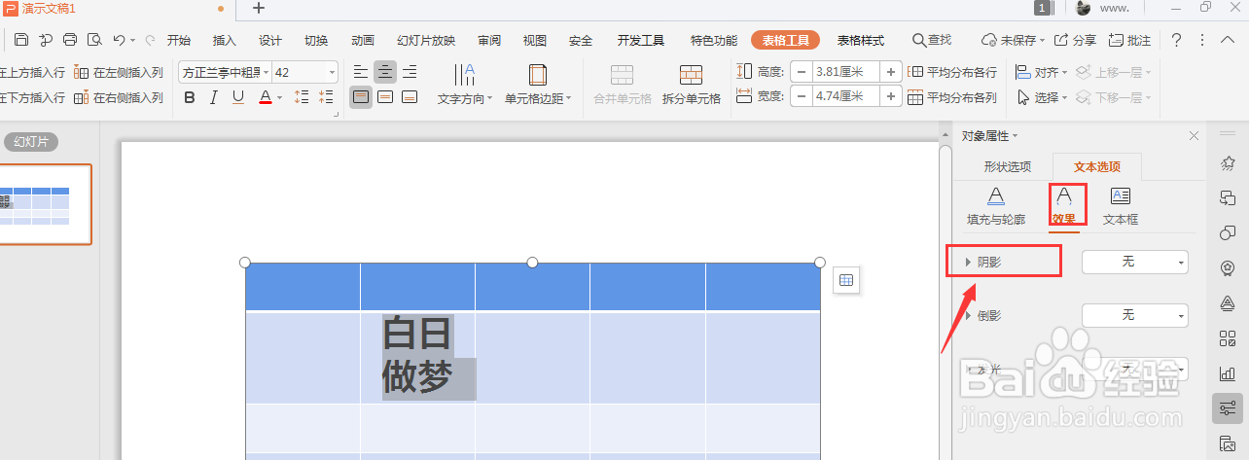The width and height of the screenshot is (1249, 460).
Task: Insert column to the right (在右侧插入列)
Action: pos(119,98)
